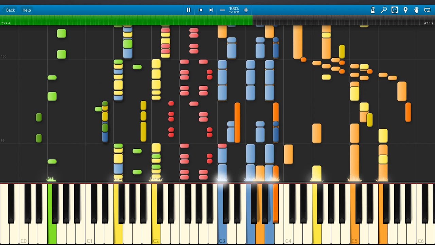Click the elapsed time 2:29.4
The width and height of the screenshot is (435, 245).
[x=5, y=23]
